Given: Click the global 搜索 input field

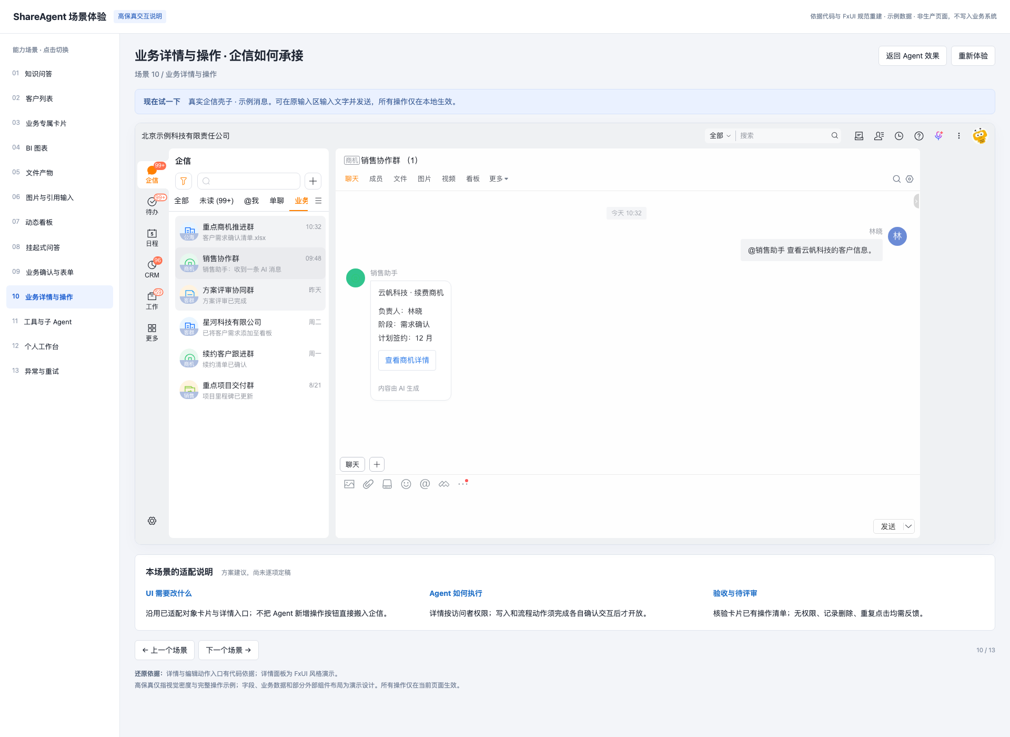Looking at the screenshot, I should [x=784, y=136].
